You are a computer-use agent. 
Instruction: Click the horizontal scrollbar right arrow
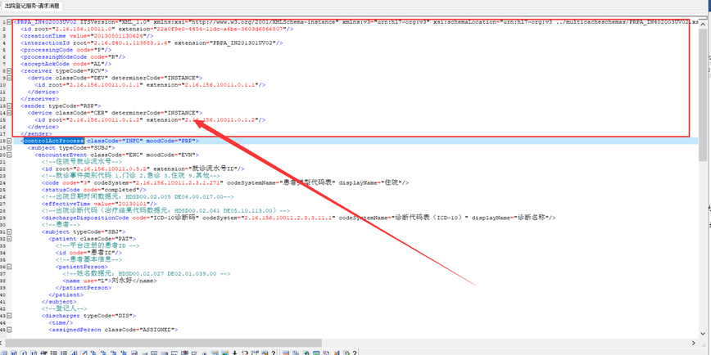point(695,343)
